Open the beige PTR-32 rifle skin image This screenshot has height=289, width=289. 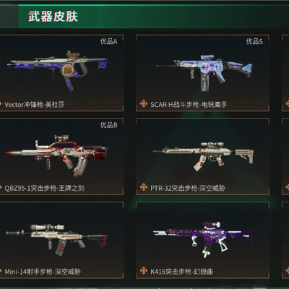pyautogui.click(x=203, y=156)
